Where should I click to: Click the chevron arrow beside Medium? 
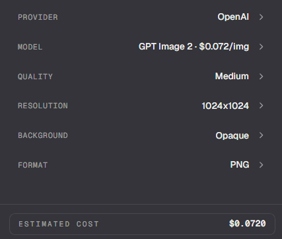[x=261, y=77]
